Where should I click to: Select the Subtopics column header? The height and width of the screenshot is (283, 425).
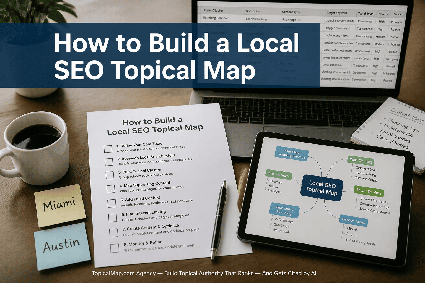253,11
